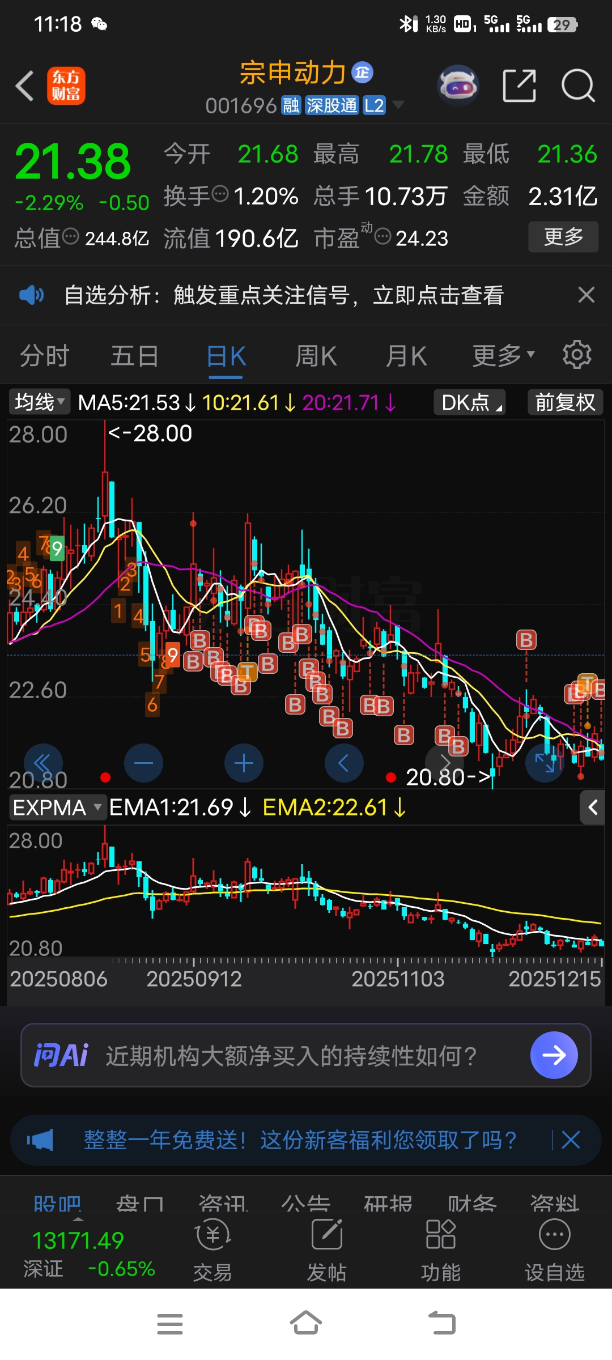Viewport: 612px width, 1360px height.
Task: Tap 设自选 add to watchlist
Action: tap(555, 1251)
